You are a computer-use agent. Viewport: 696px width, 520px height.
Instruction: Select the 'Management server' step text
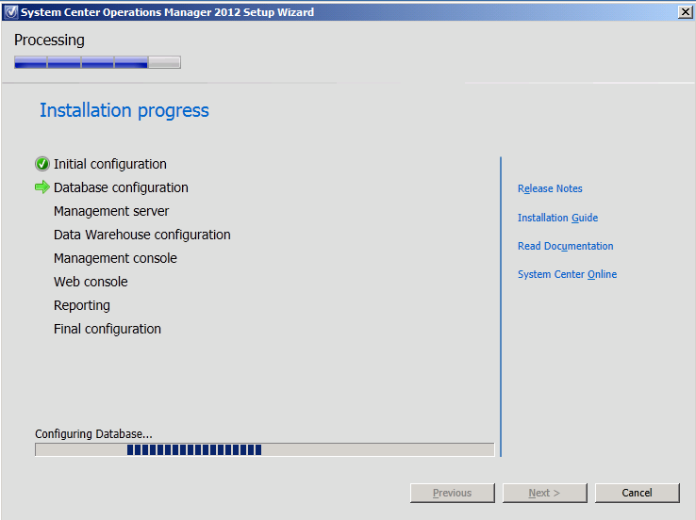(x=111, y=211)
